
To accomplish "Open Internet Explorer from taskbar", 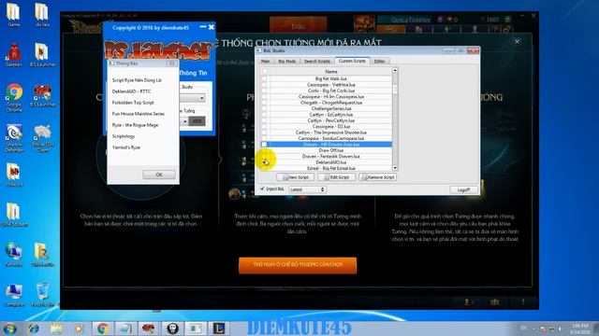I will pos(34,329).
